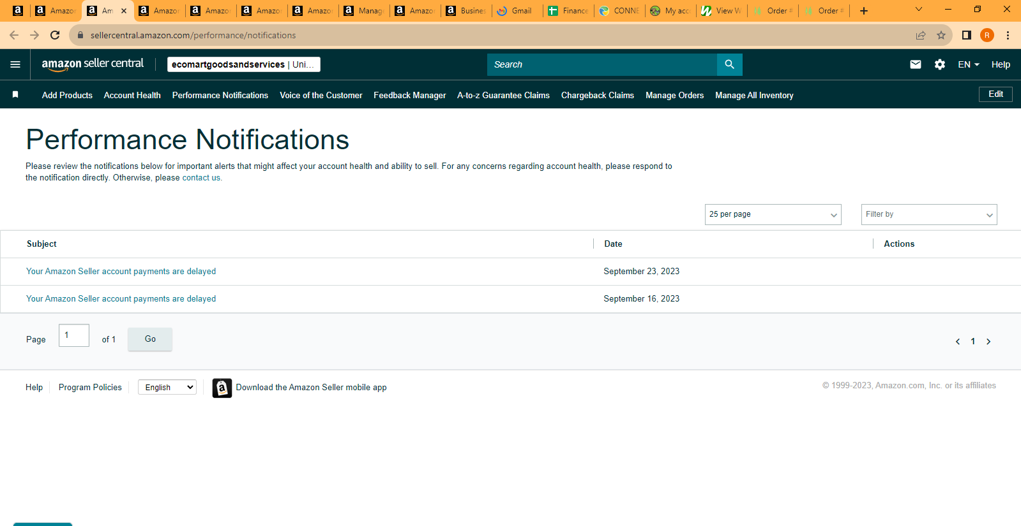
Task: Open the September 23 payments delayed notification
Action: [121, 272]
